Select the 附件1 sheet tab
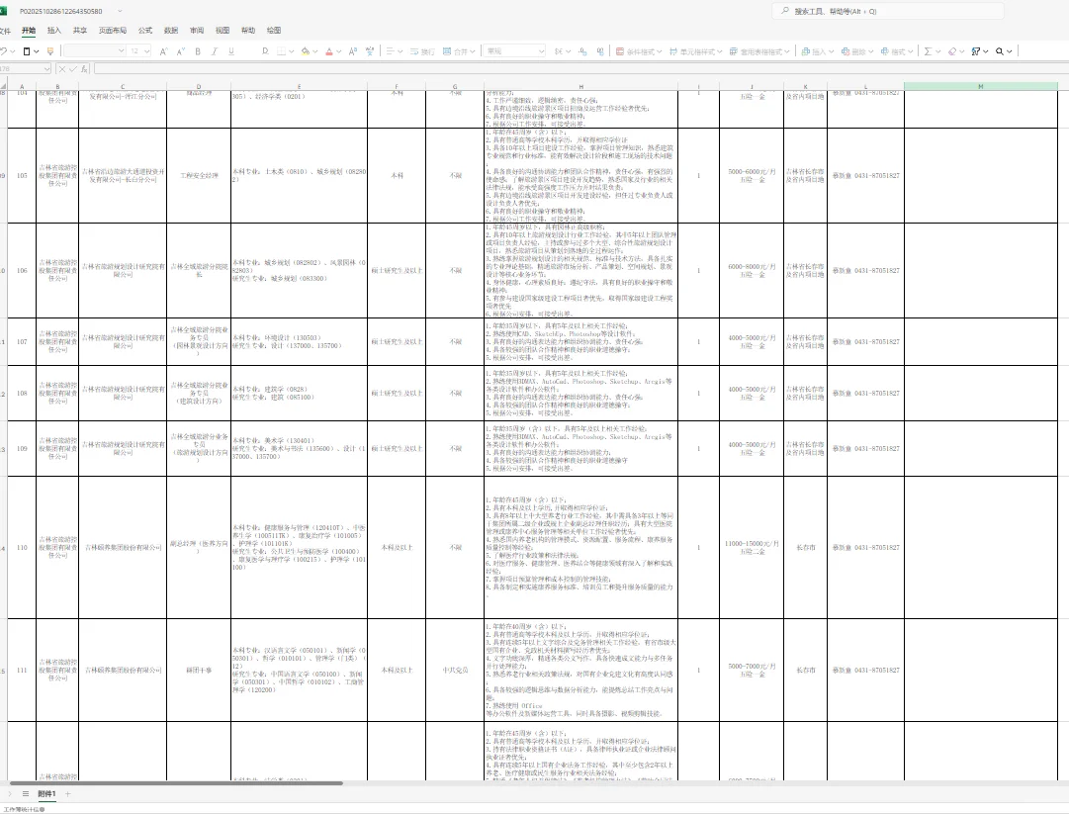Screen dimensions: 1069x814 [46, 793]
